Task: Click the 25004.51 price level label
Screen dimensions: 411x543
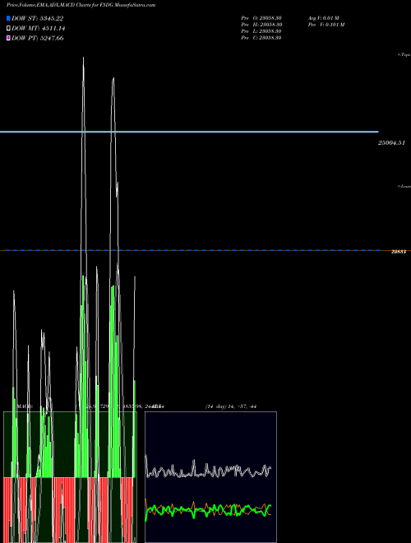Action: pyautogui.click(x=391, y=142)
